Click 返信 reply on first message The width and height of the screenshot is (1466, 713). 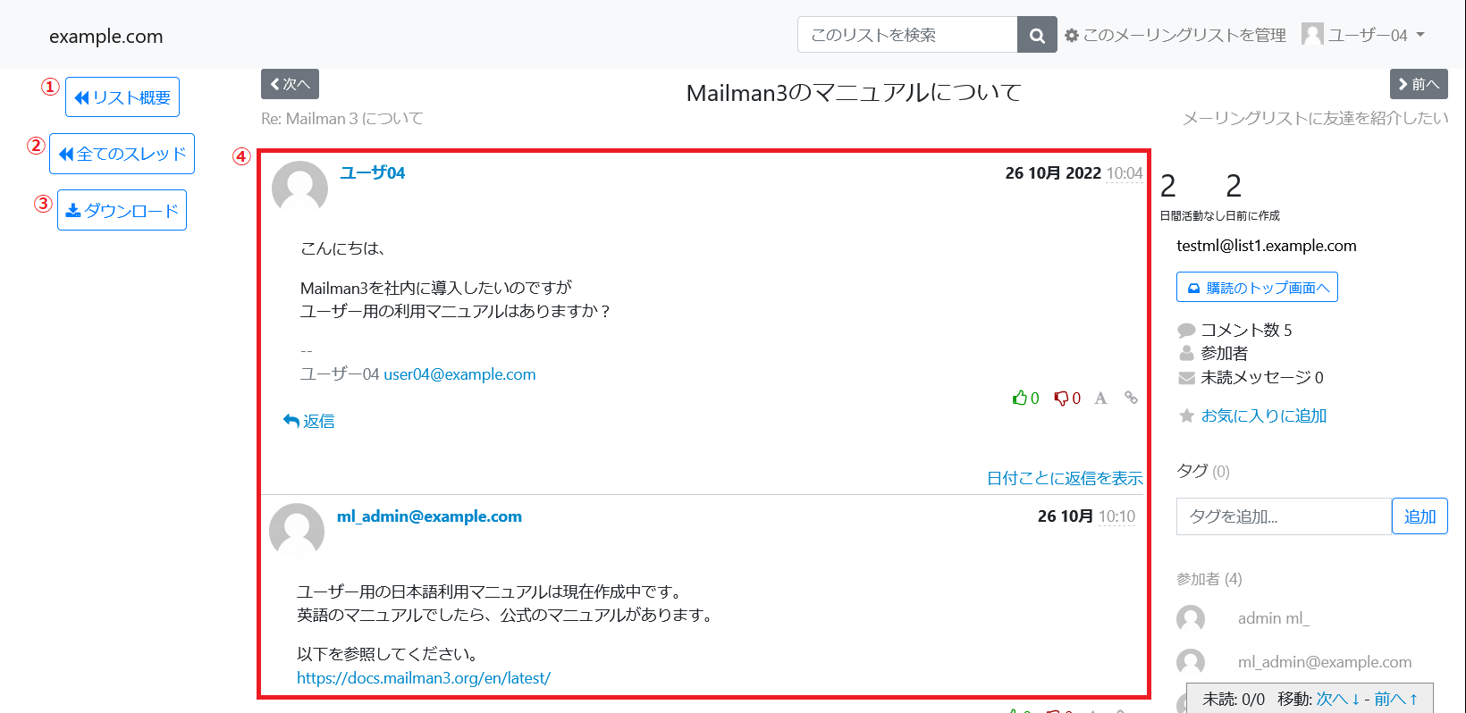[x=308, y=421]
